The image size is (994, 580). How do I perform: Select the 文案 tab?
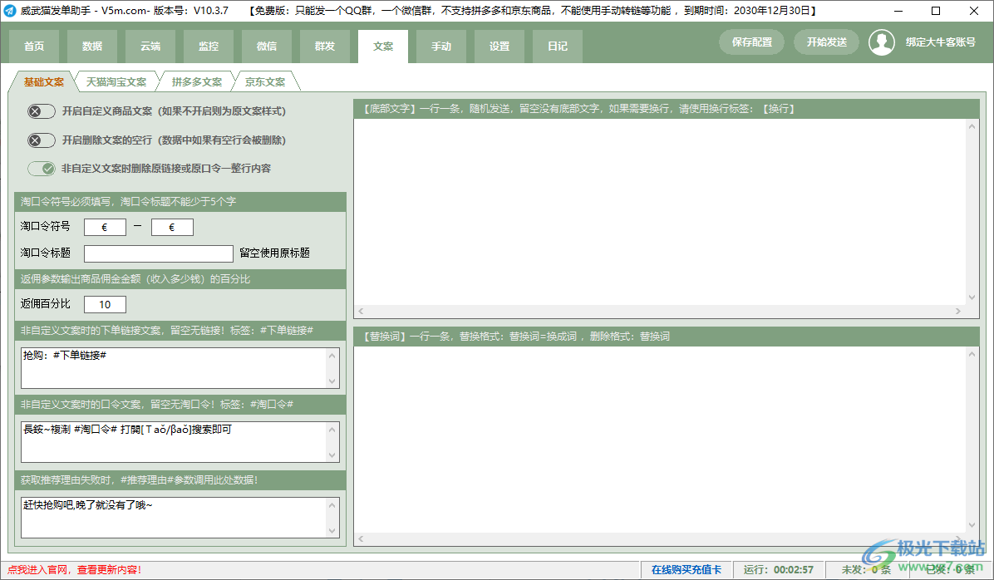(x=383, y=47)
